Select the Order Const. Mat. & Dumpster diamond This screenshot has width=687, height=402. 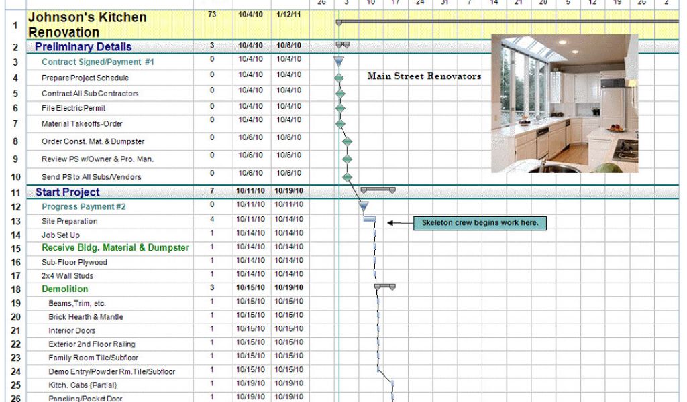(347, 141)
